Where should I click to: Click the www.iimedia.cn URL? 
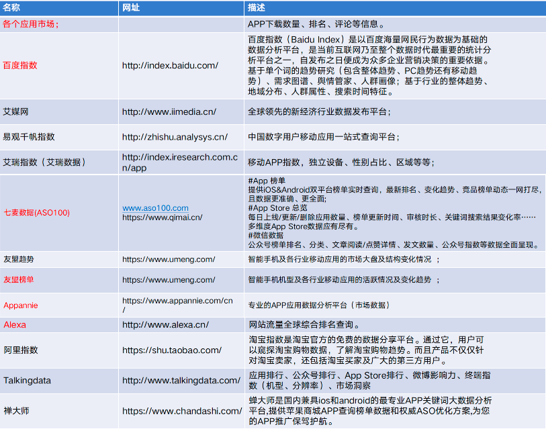click(x=169, y=111)
